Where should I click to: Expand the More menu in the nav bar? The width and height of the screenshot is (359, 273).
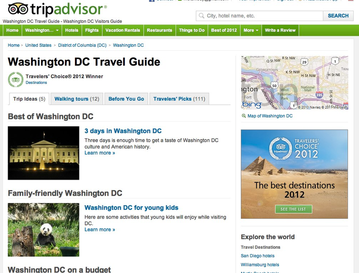pos(251,30)
